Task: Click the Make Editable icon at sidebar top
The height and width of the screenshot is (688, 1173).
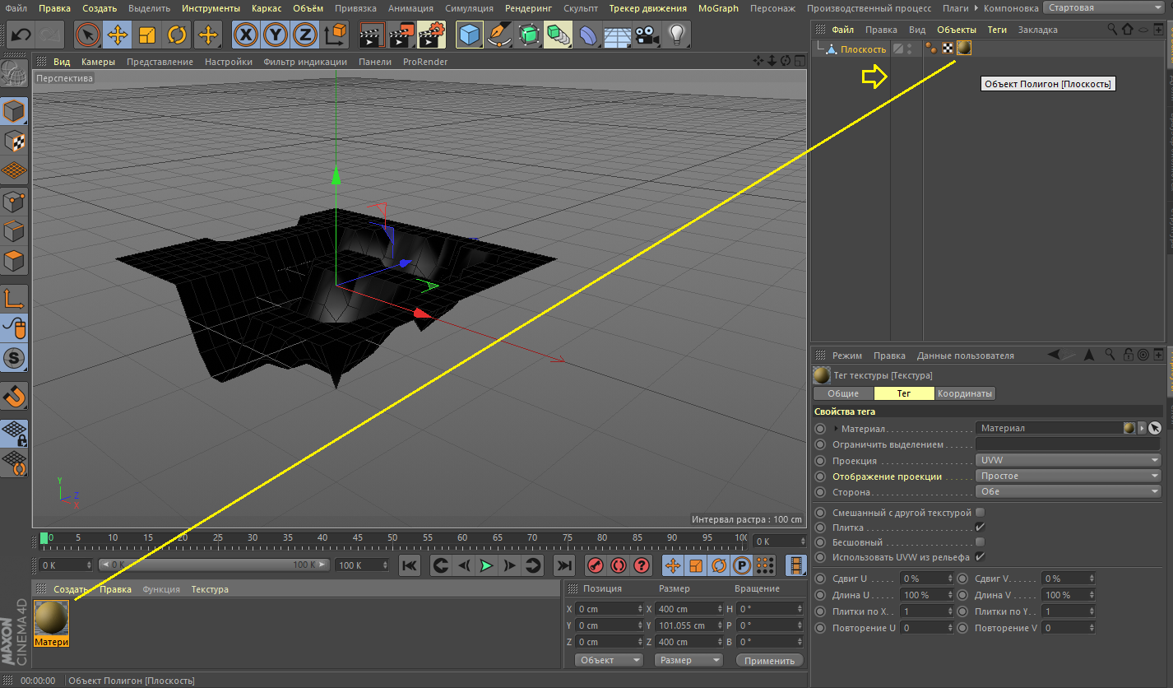Action: [x=15, y=73]
